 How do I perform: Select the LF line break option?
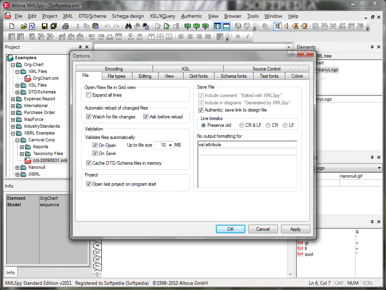pyautogui.click(x=285, y=125)
